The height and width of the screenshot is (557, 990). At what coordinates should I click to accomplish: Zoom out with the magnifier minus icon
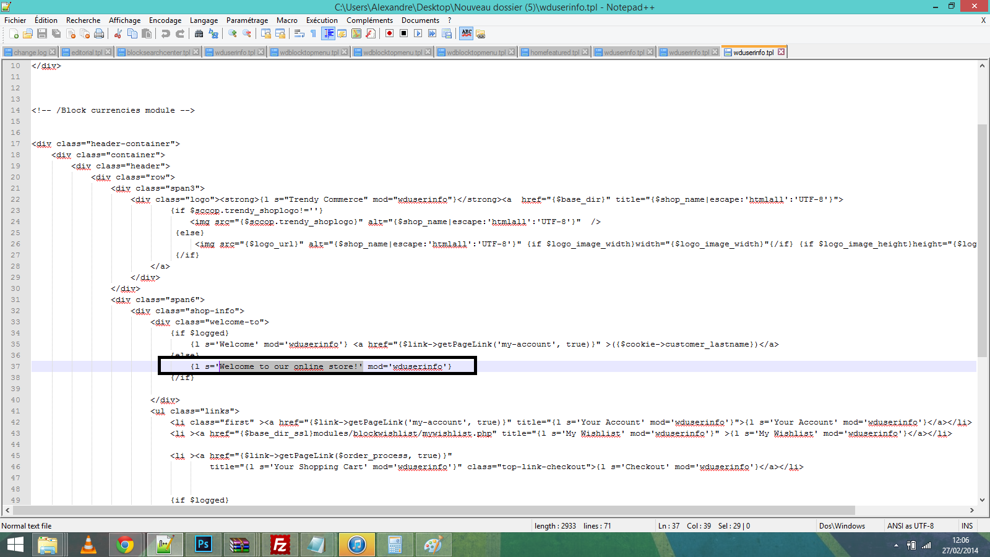247,33
